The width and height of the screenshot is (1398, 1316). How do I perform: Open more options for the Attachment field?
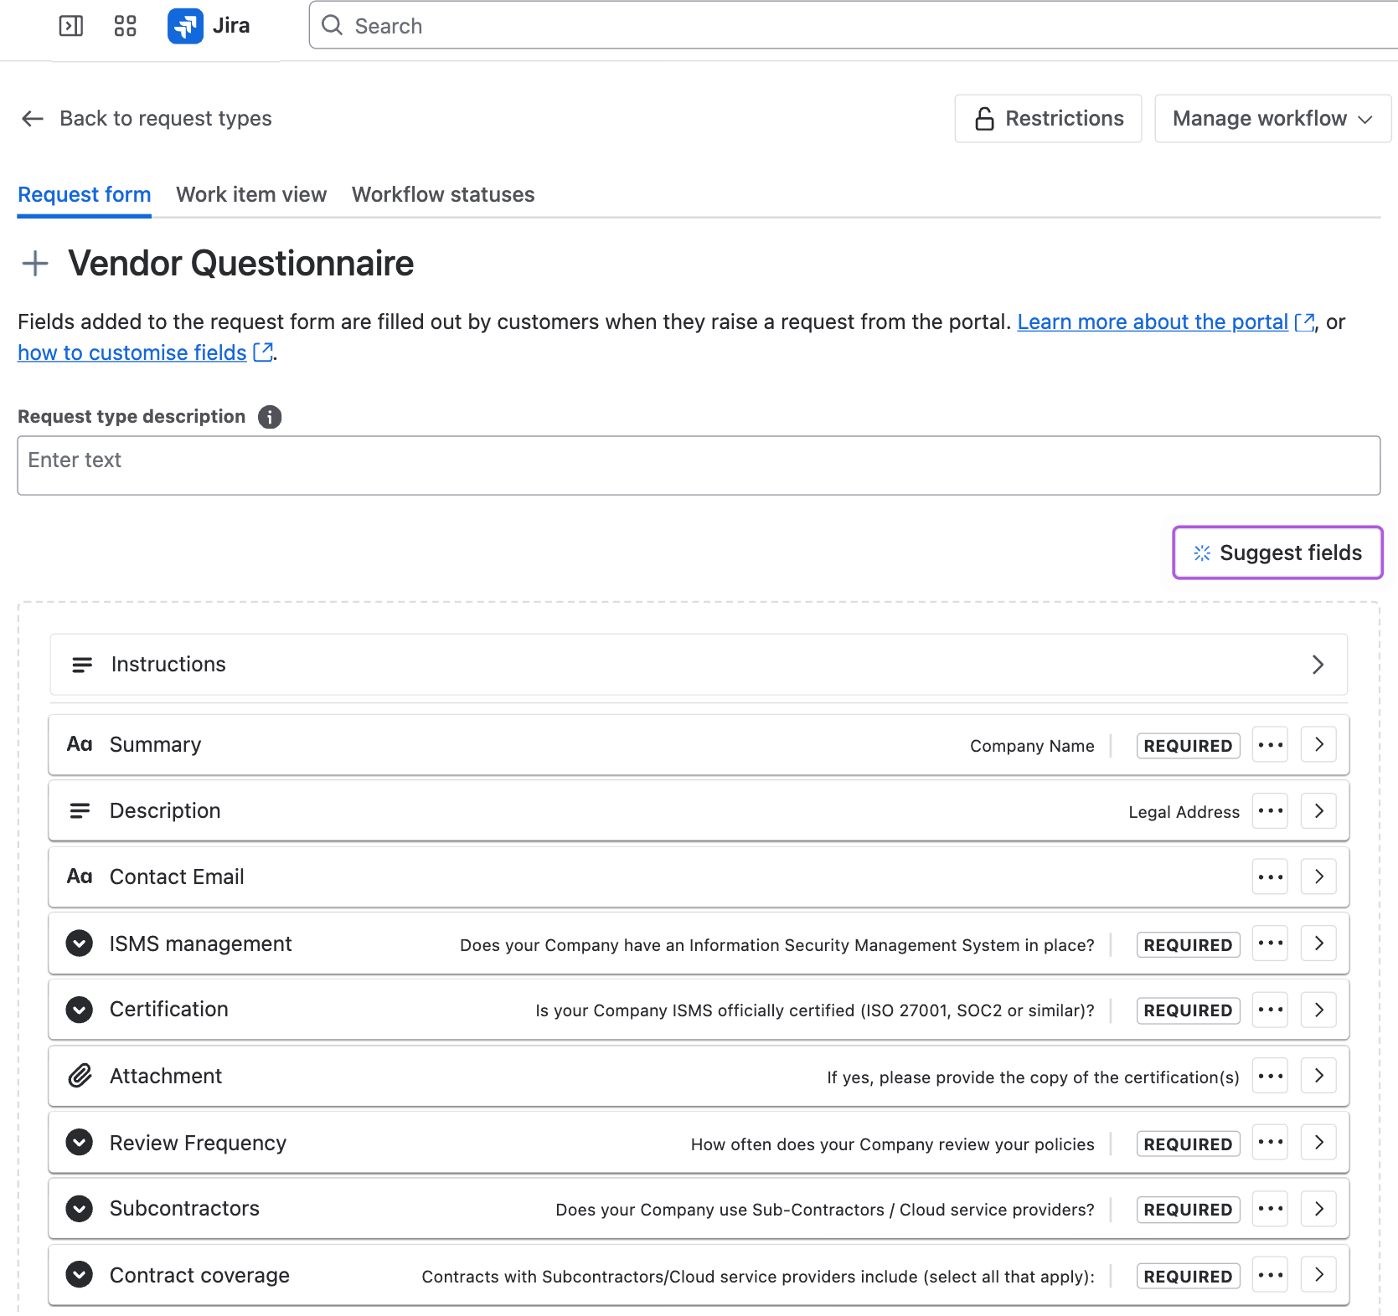point(1270,1076)
